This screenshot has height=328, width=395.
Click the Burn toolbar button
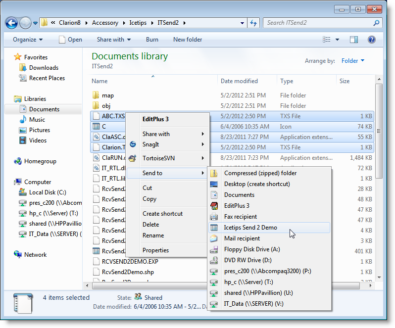point(152,40)
